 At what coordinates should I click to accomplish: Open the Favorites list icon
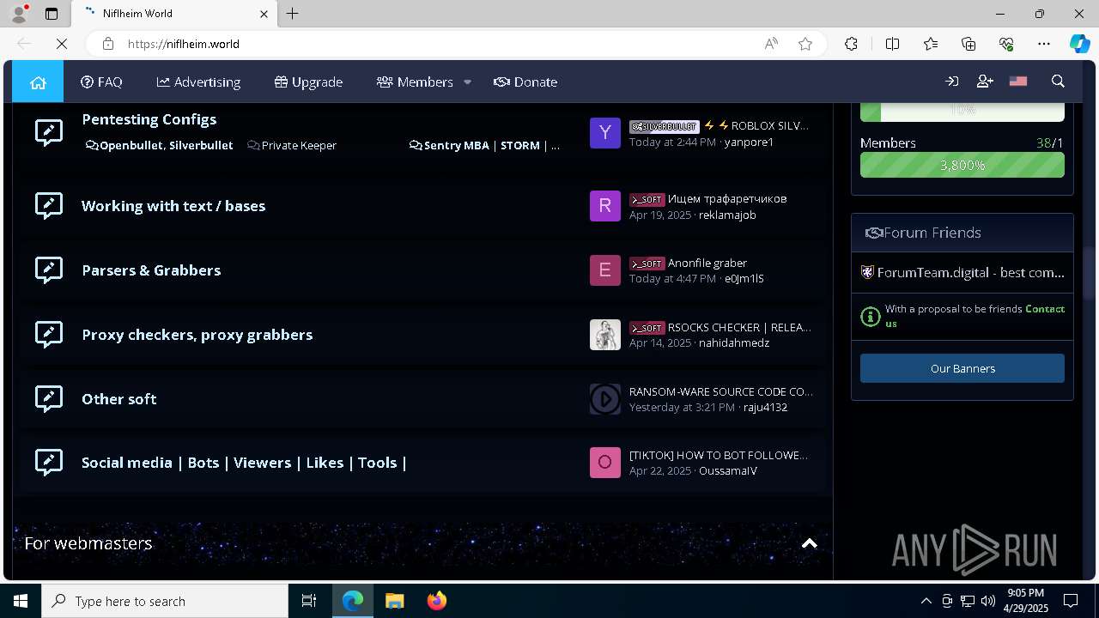931,44
